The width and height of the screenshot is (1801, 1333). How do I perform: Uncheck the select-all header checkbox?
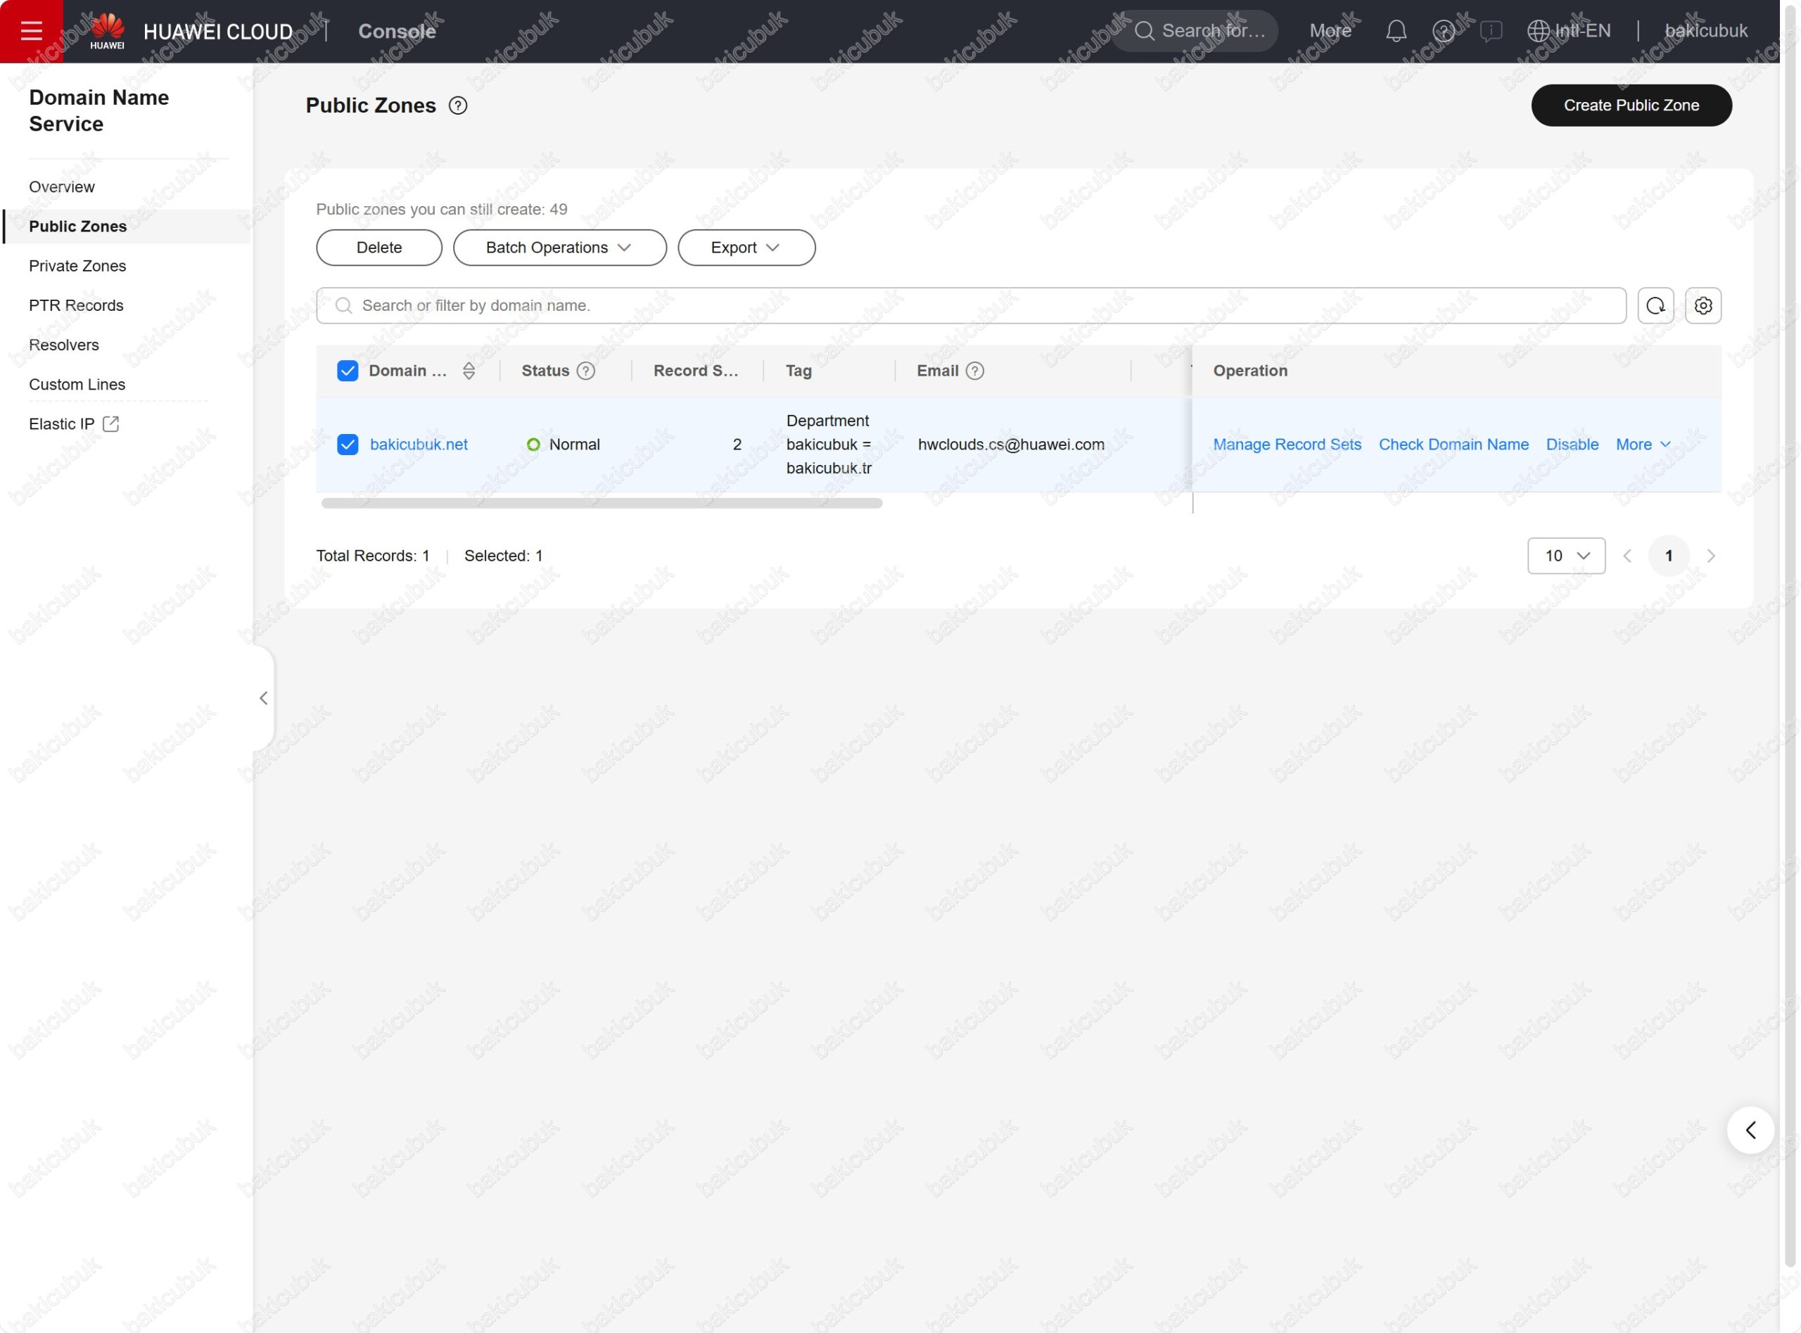click(347, 371)
